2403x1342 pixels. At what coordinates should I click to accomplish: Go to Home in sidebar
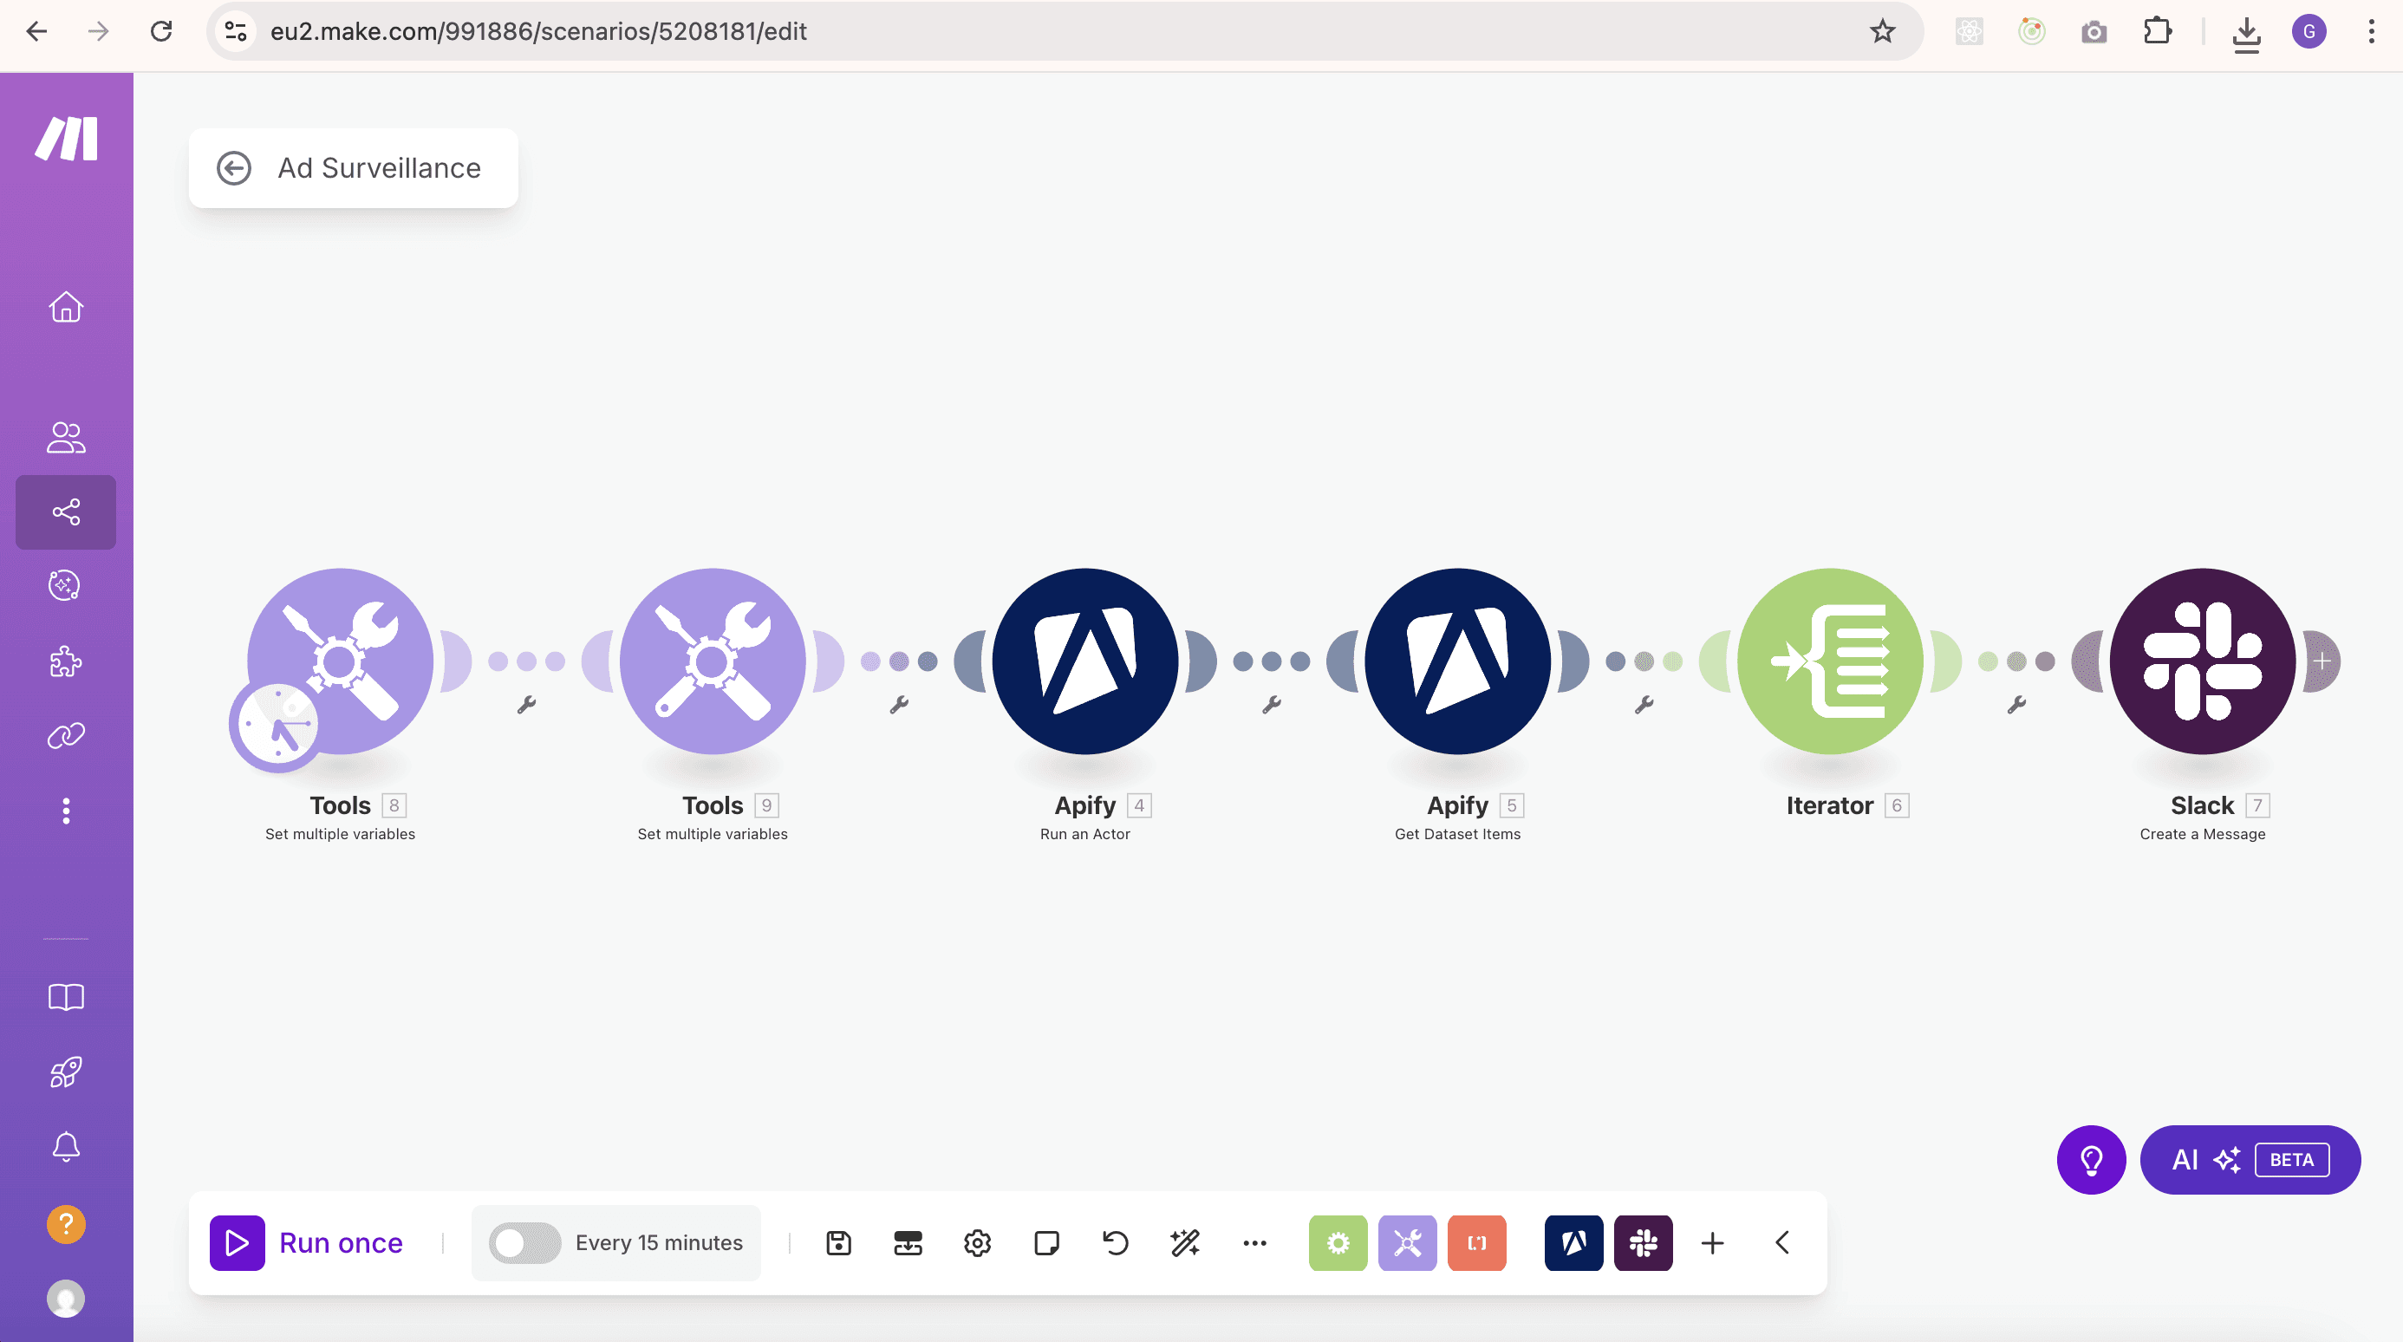tap(65, 307)
